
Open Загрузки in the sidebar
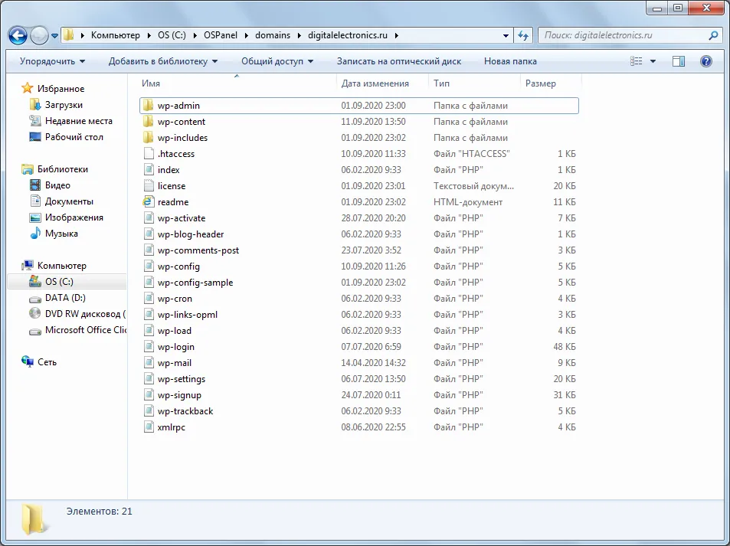[x=64, y=105]
